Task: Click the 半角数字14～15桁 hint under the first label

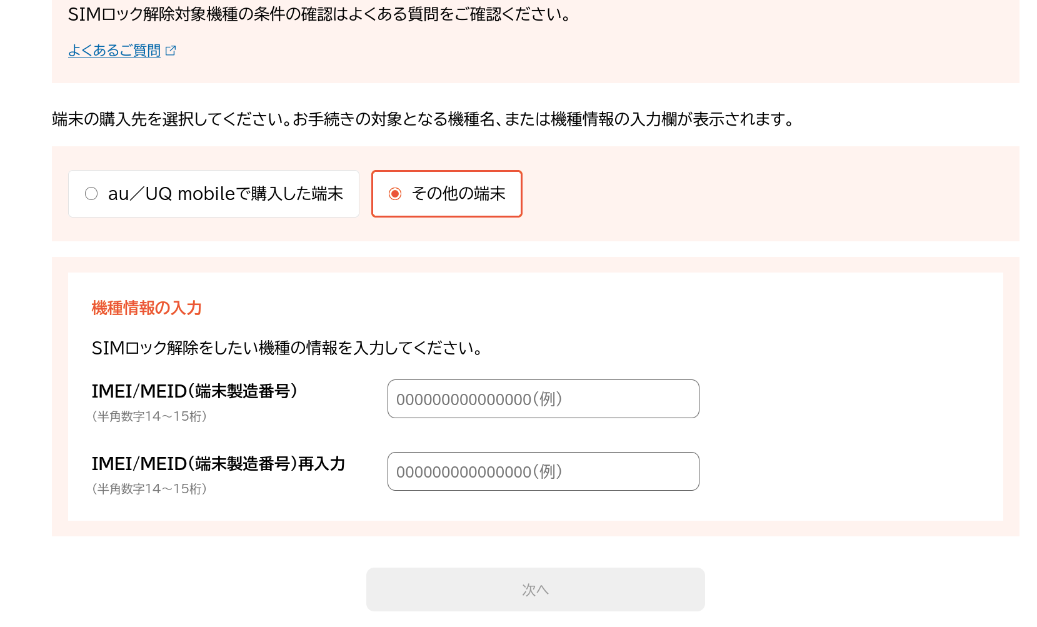Action: tap(149, 416)
